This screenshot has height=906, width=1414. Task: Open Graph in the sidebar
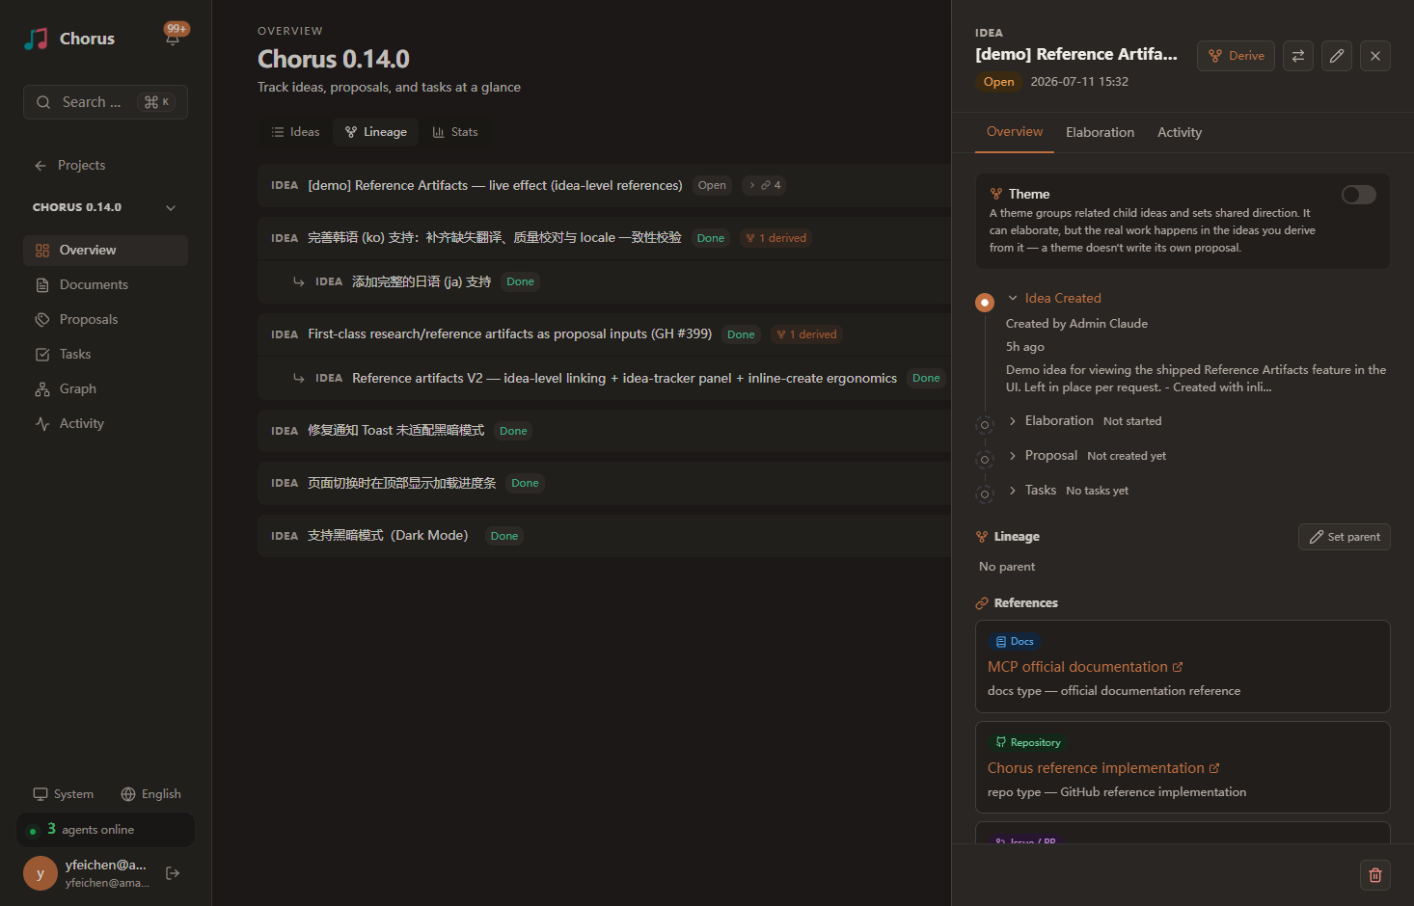[x=105, y=389]
